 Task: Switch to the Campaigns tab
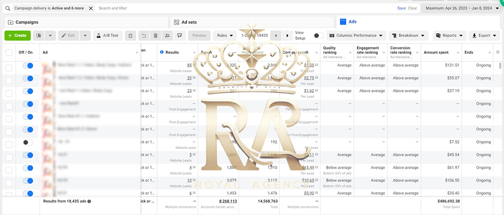point(87,22)
